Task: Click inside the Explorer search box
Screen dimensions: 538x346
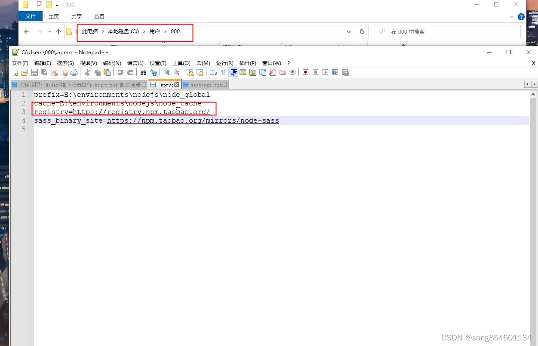Action: [x=447, y=31]
